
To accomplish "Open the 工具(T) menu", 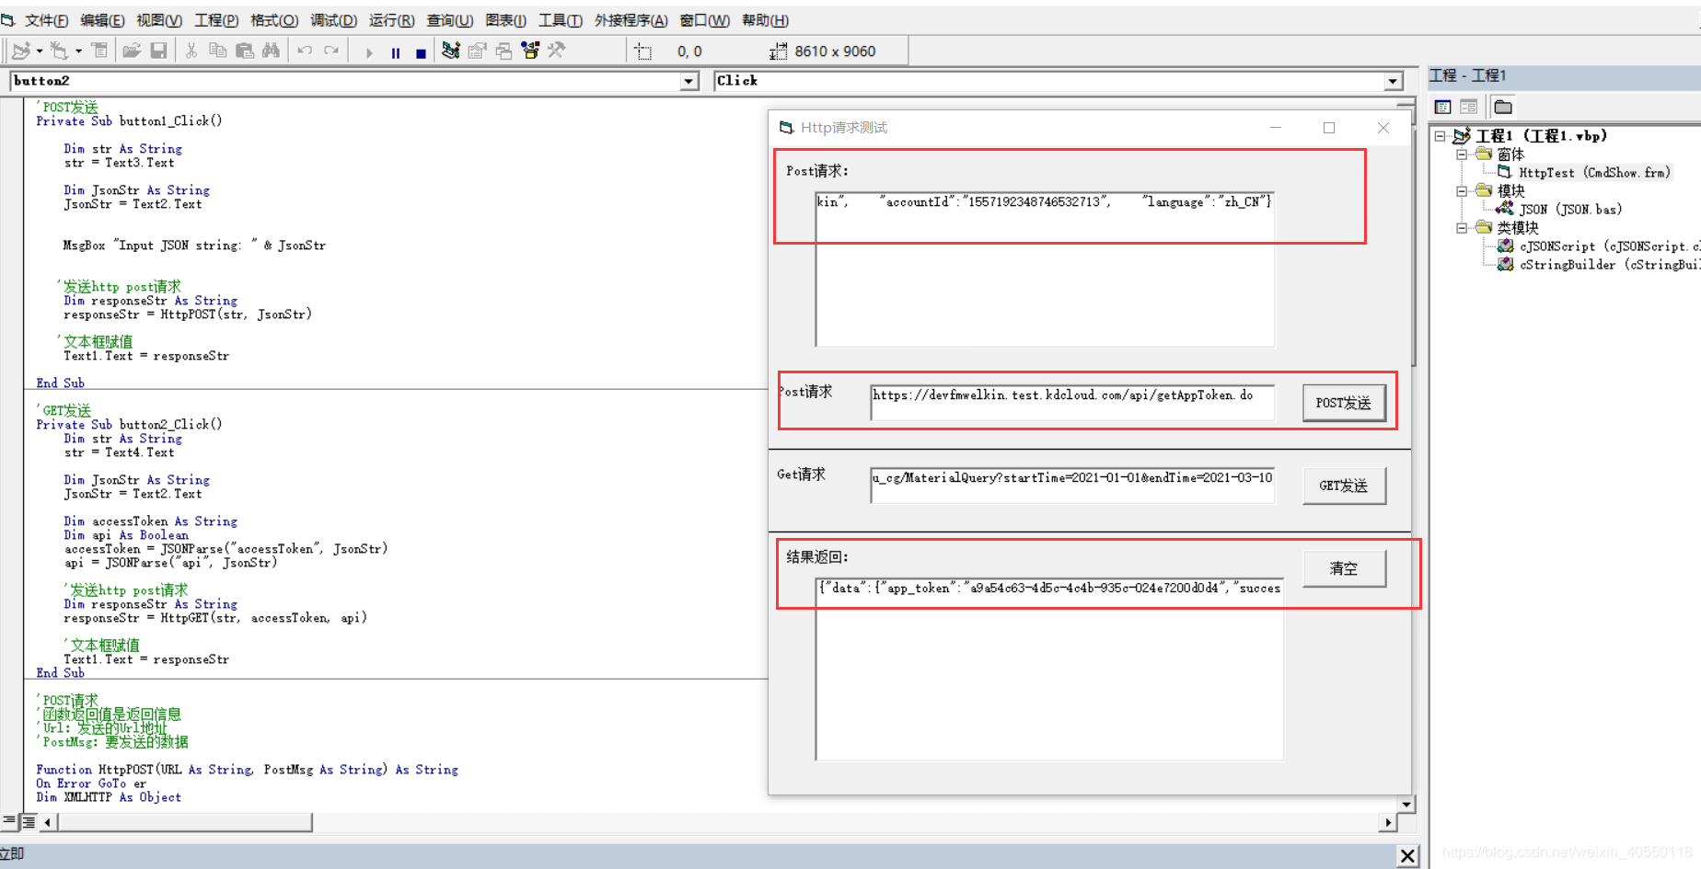I will (x=560, y=20).
